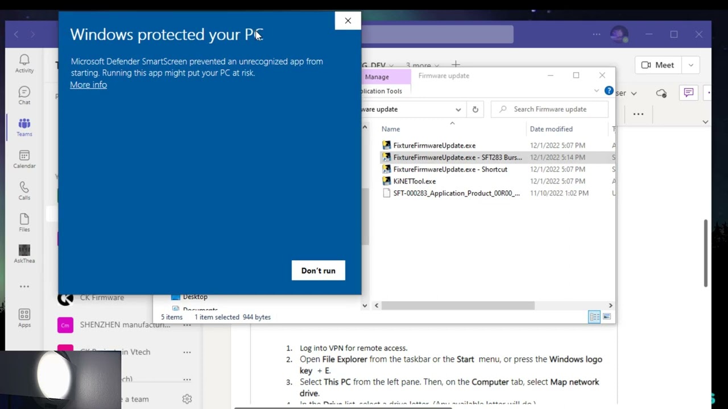This screenshot has width=728, height=409.
Task: Open Teams conversation icon in toolbar
Action: click(689, 93)
